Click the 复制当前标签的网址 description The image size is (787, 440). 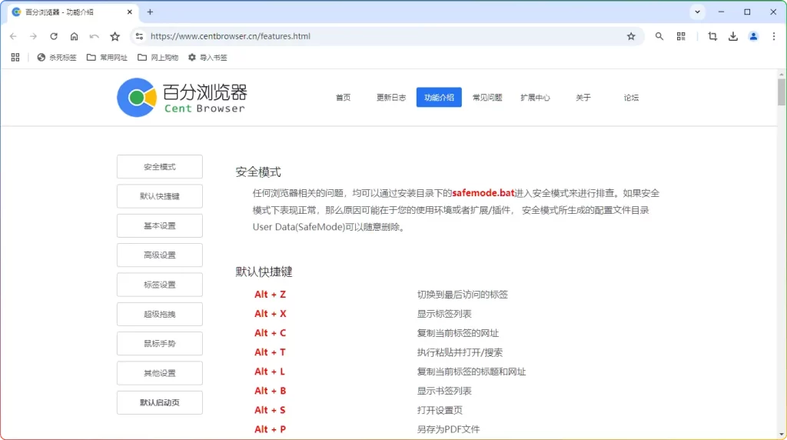pyautogui.click(x=458, y=333)
